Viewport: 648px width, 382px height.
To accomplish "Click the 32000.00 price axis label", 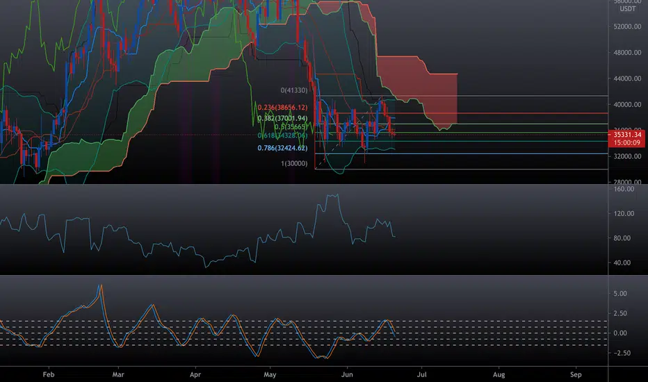I will (x=627, y=156).
